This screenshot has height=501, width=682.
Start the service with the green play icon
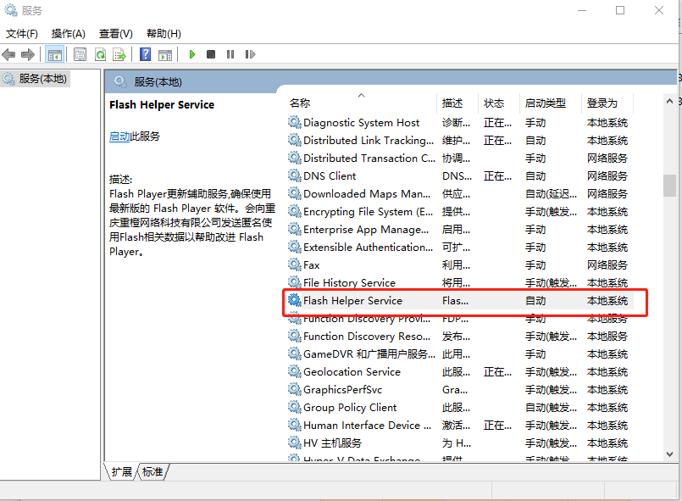click(x=191, y=54)
